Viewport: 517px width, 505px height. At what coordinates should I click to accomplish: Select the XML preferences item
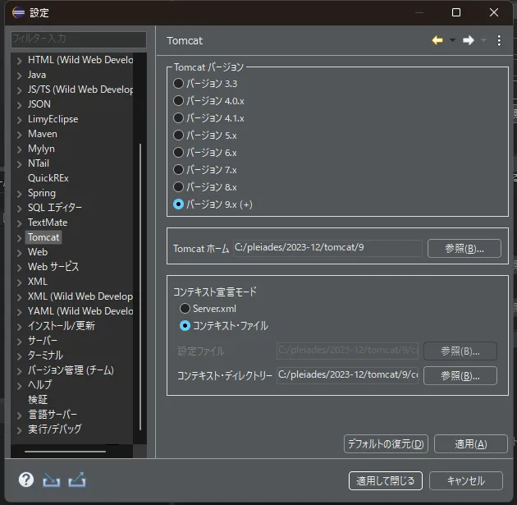38,282
